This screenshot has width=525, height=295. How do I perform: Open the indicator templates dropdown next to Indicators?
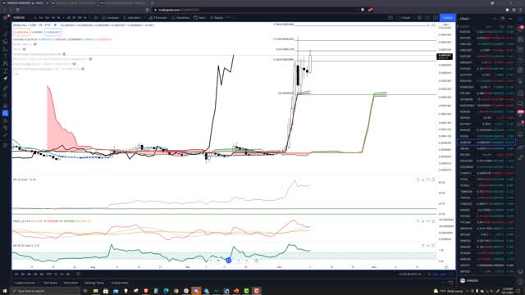pyautogui.click(x=146, y=17)
